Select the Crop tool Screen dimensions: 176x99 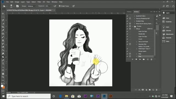[x=3, y=27]
